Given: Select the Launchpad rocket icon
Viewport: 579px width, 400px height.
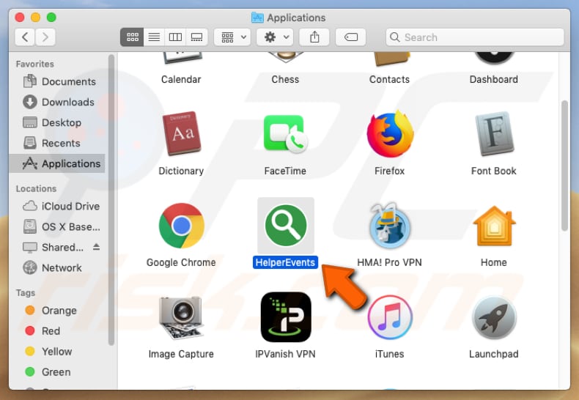Looking at the screenshot, I should pos(494,317).
